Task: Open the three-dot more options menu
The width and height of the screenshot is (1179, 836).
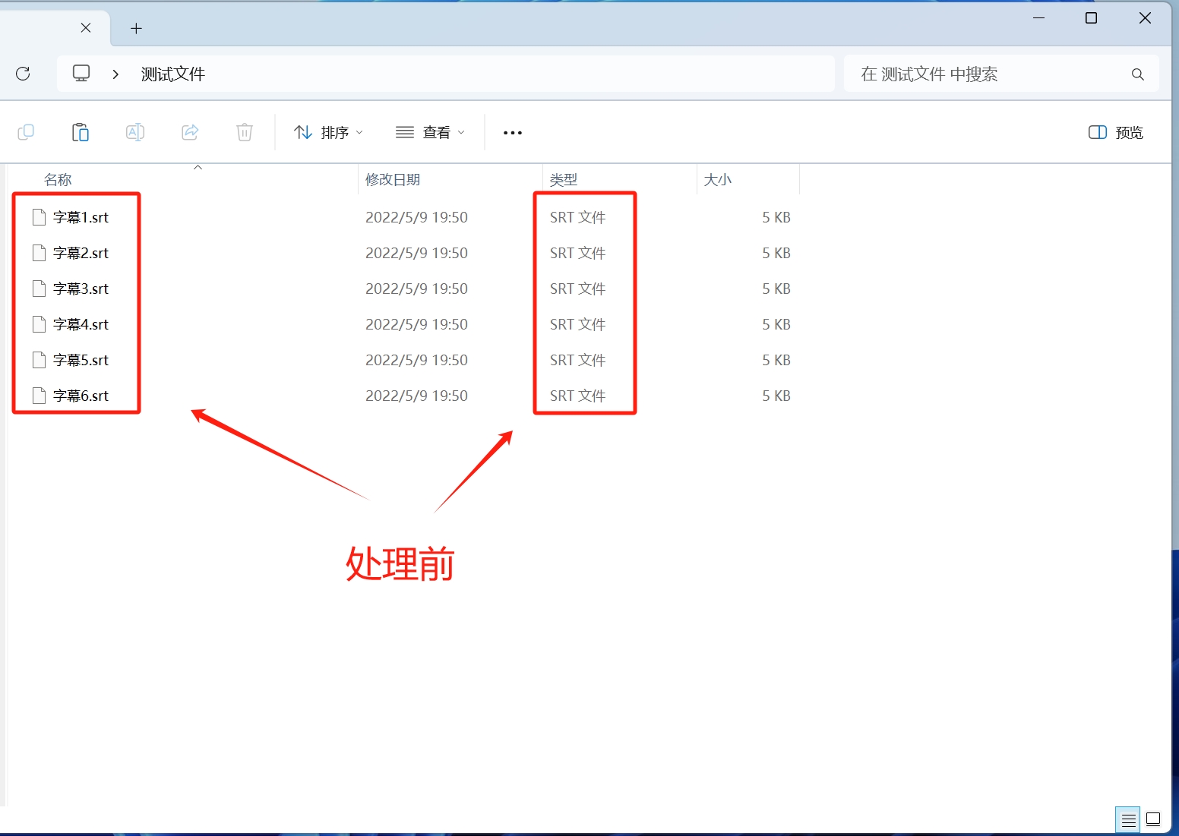Action: (x=513, y=133)
